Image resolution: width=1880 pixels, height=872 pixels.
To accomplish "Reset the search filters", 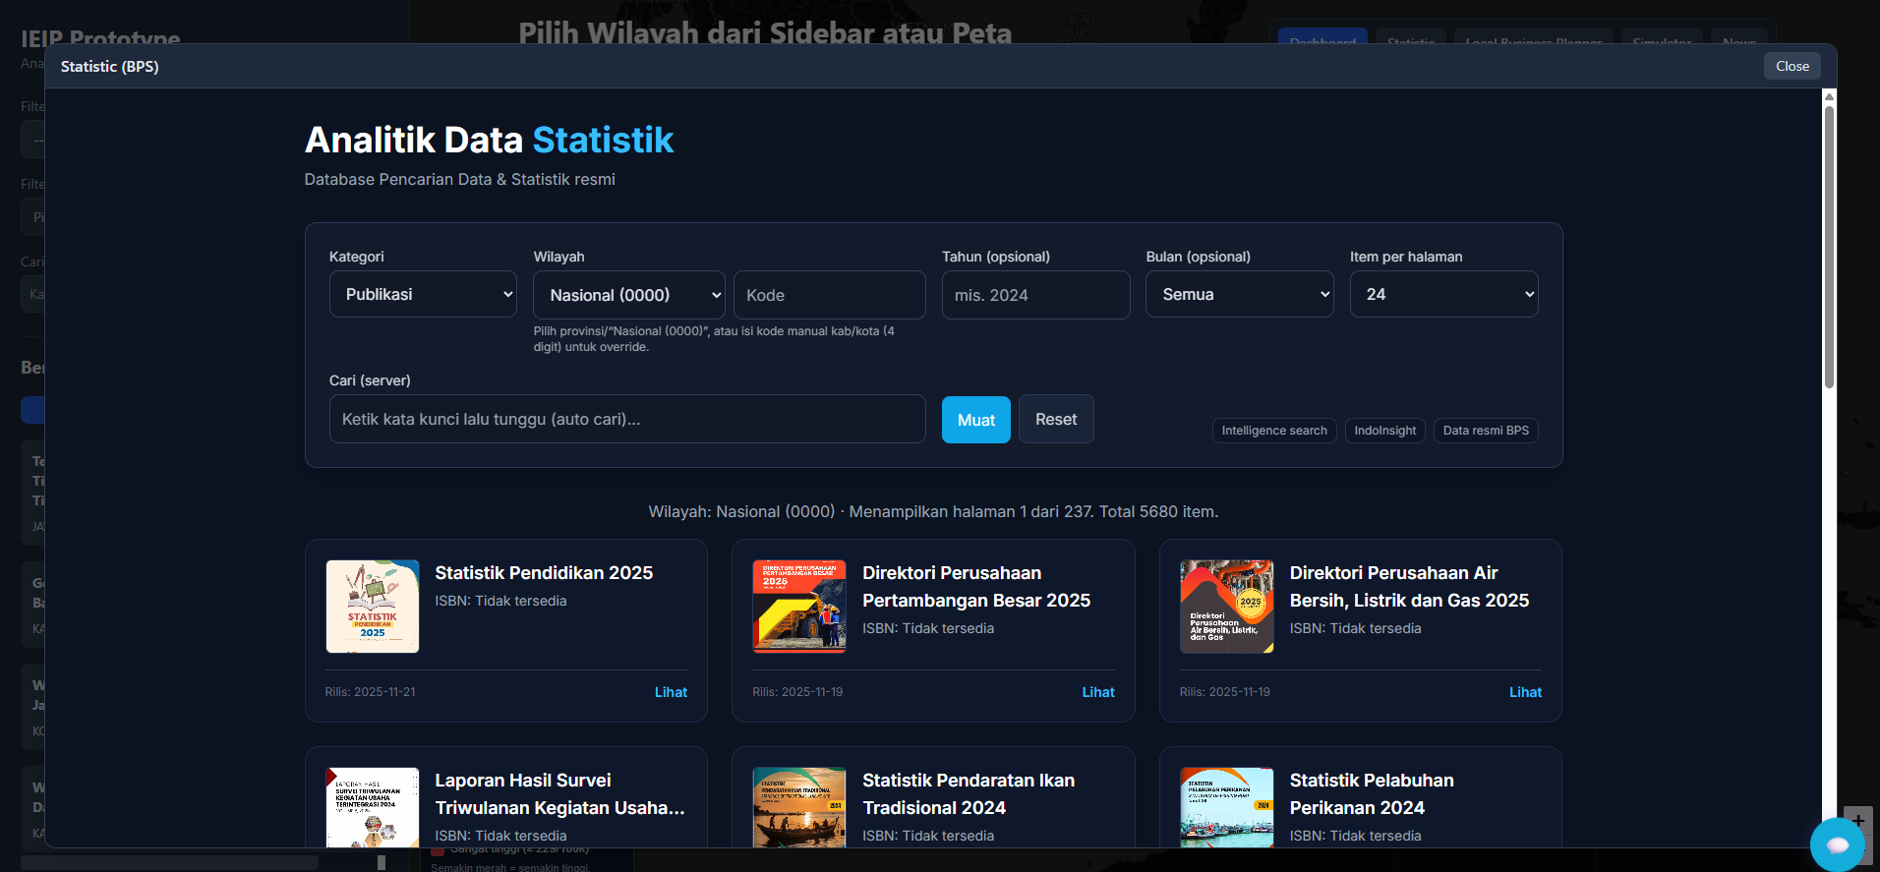I will (1056, 420).
